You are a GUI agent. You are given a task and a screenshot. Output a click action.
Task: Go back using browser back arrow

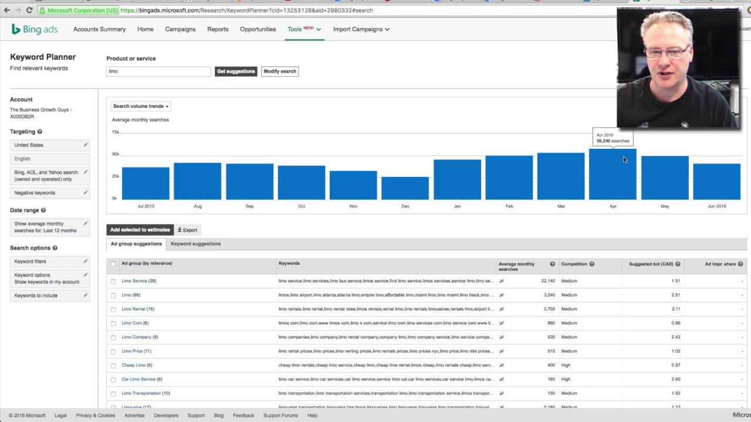point(7,10)
